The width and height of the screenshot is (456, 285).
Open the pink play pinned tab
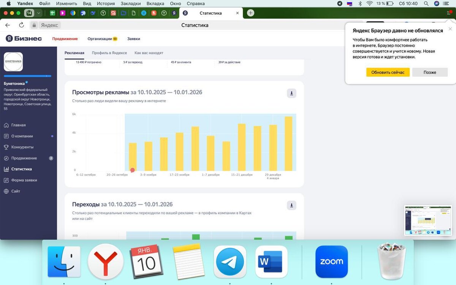tap(63, 13)
